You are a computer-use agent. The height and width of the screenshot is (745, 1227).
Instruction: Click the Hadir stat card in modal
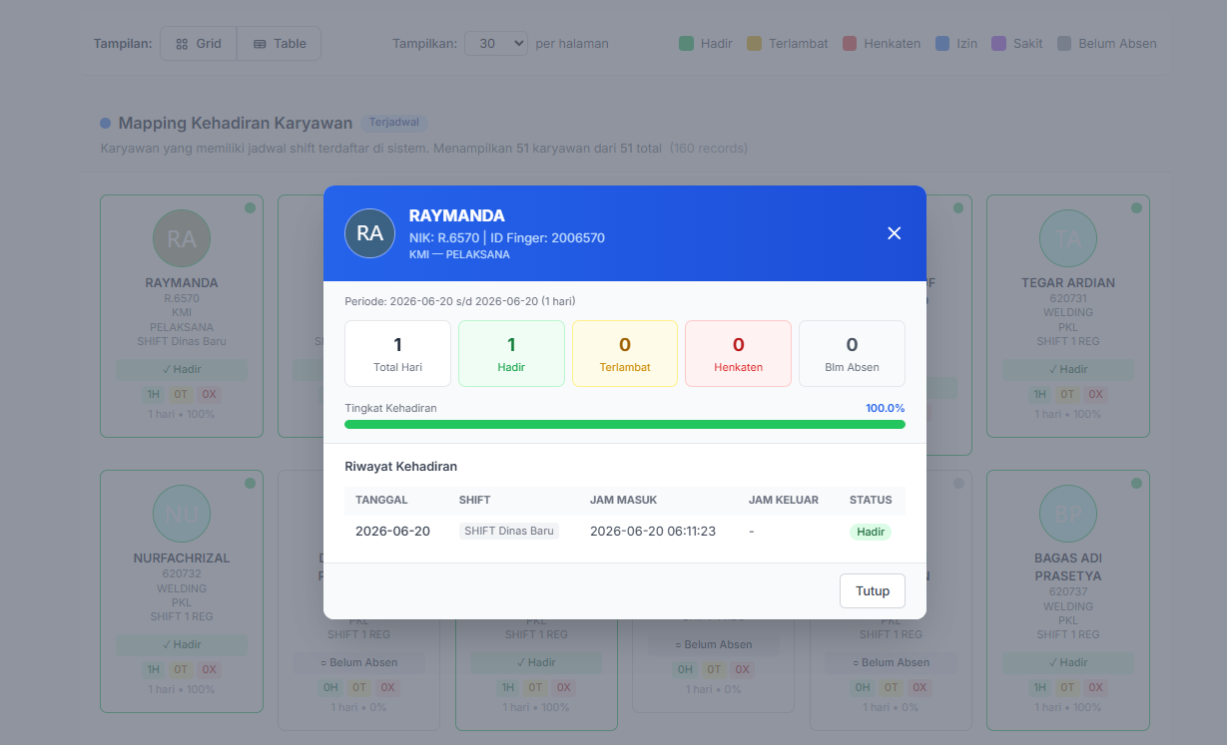coord(511,353)
